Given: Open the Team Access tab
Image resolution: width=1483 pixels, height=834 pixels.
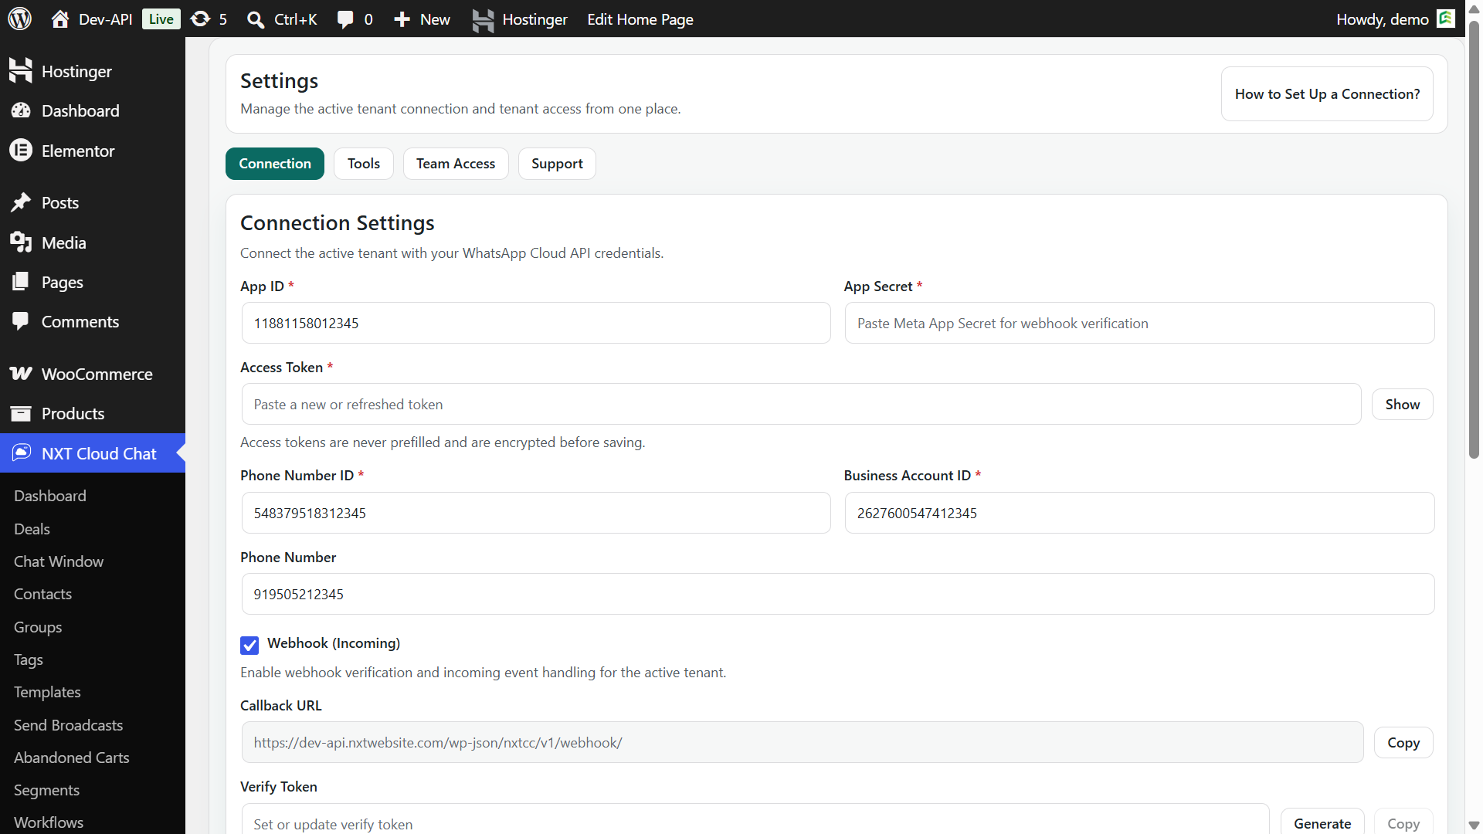Looking at the screenshot, I should point(456,164).
